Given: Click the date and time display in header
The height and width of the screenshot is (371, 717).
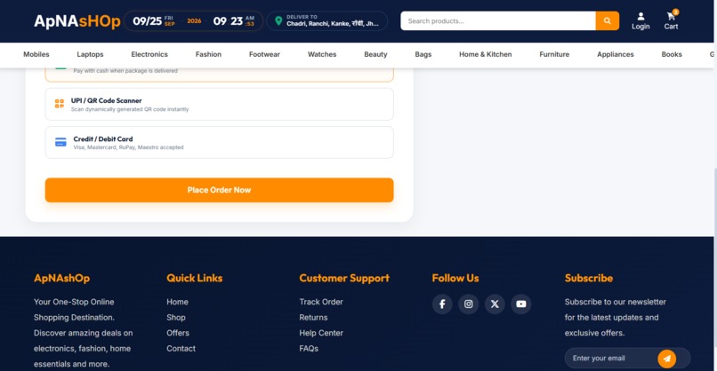Looking at the screenshot, I should pyautogui.click(x=193, y=21).
